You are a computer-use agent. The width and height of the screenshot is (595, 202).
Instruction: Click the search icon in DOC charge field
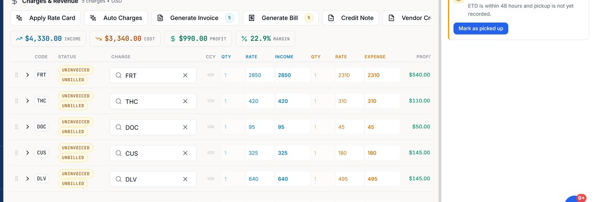[119, 127]
